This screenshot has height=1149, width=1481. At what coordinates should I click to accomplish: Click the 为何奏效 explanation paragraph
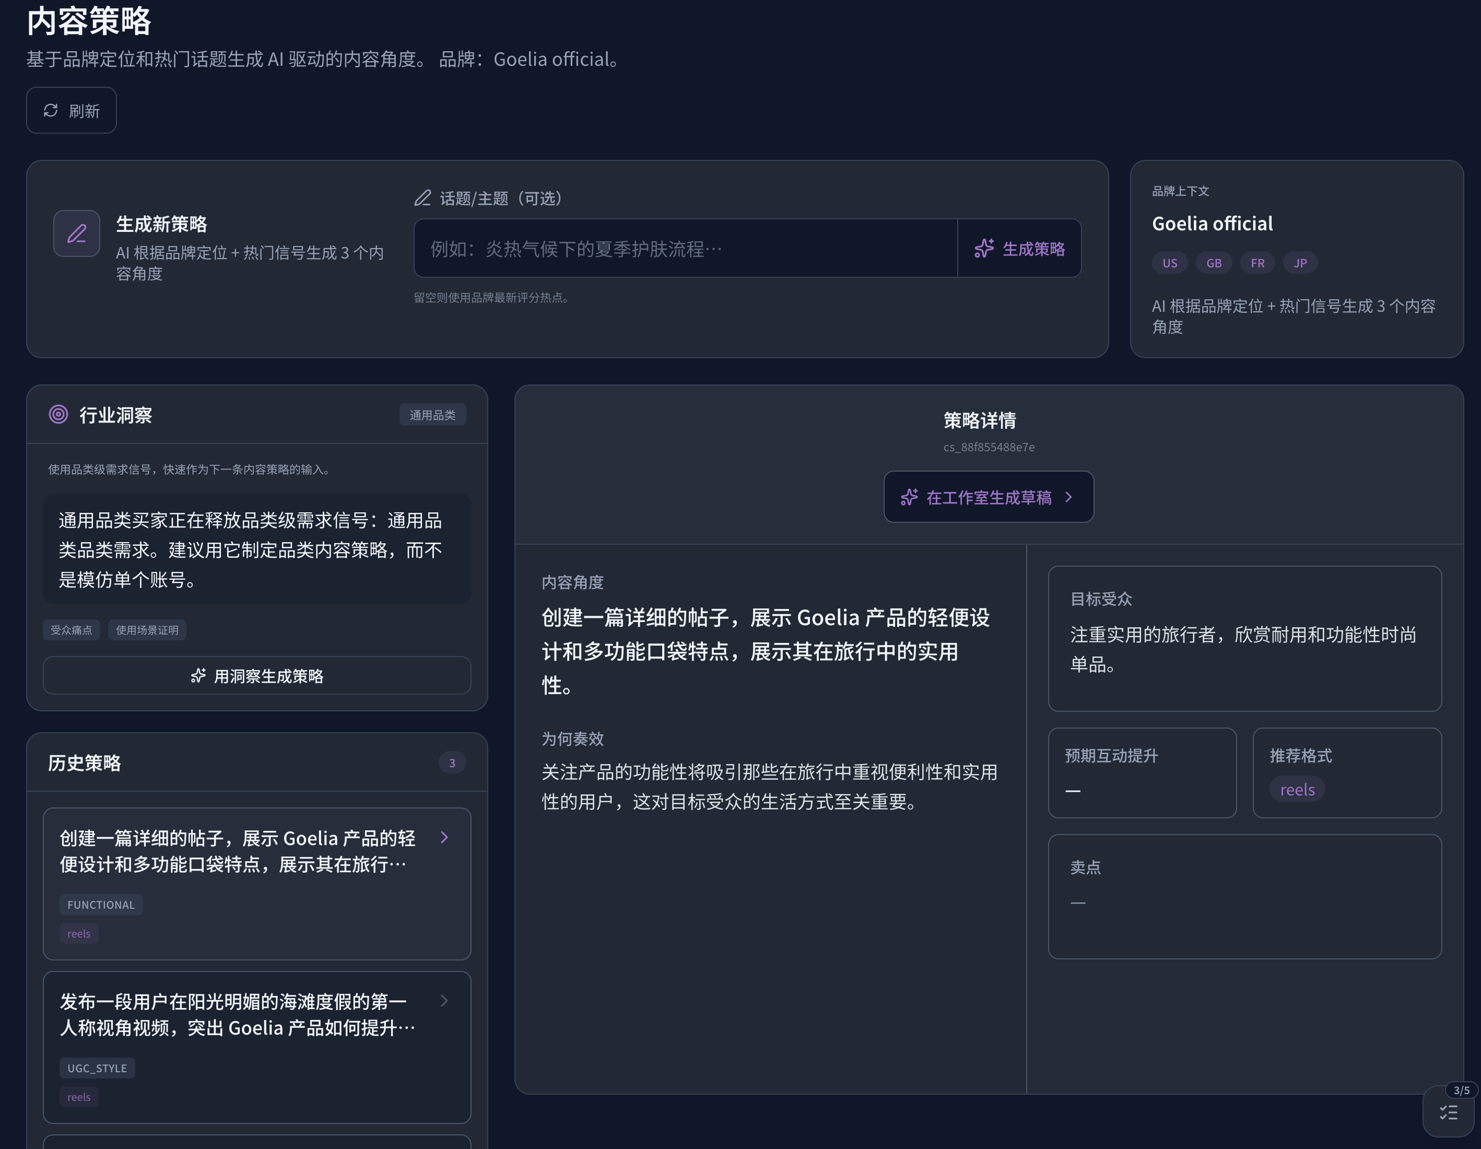pyautogui.click(x=770, y=787)
